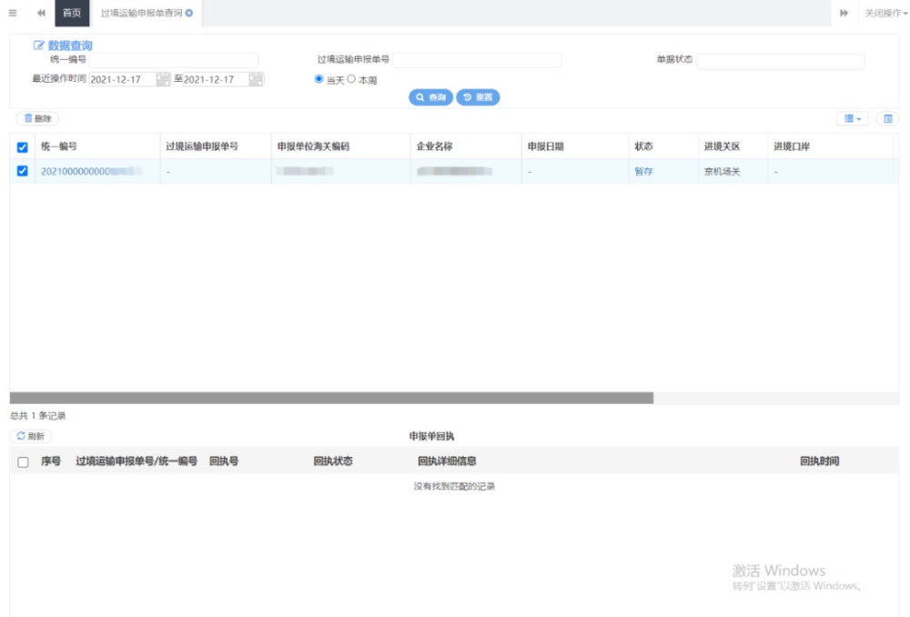This screenshot has width=910, height=617.
Task: Click the tab scroll-left double arrow
Action: coord(41,13)
